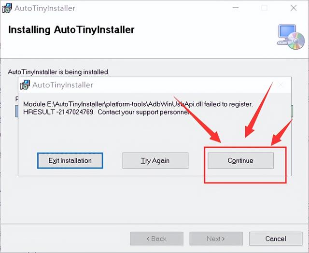
Task: Retry registration with Try Again
Action: tap(155, 160)
